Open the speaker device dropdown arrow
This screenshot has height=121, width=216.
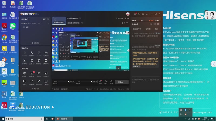point(80,81)
